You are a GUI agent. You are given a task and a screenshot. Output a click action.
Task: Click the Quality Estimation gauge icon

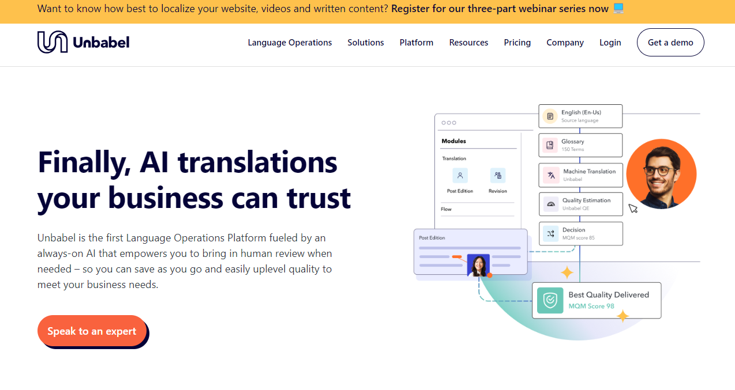click(550, 204)
